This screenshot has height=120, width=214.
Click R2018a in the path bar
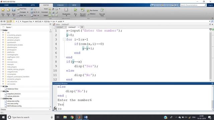47,21
